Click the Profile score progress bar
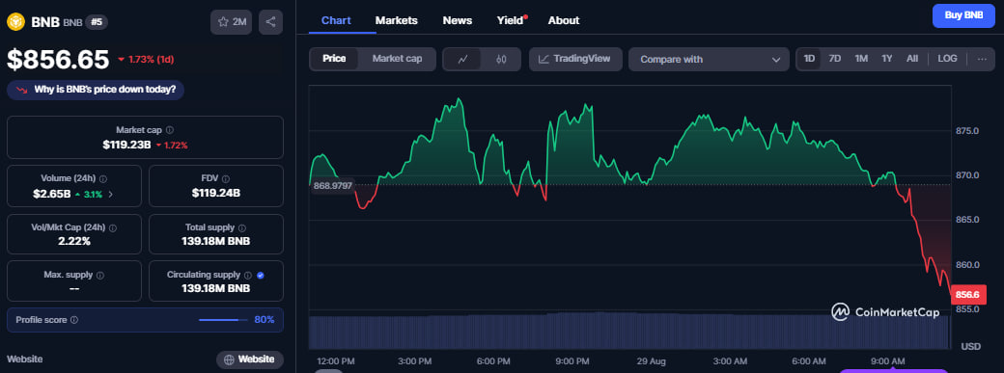 click(x=223, y=319)
